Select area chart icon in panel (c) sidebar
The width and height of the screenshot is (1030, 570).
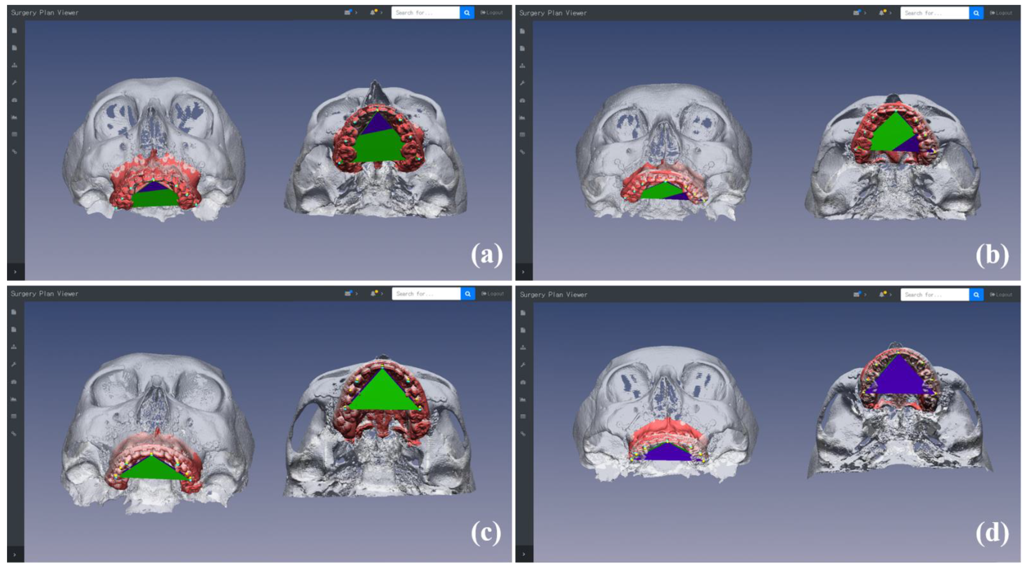click(x=14, y=399)
